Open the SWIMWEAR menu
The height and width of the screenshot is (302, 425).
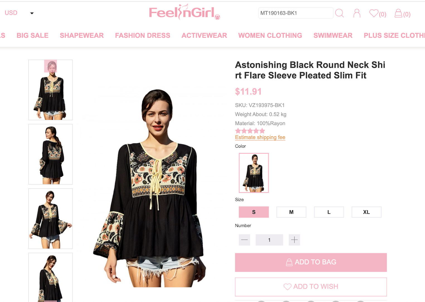click(x=333, y=35)
